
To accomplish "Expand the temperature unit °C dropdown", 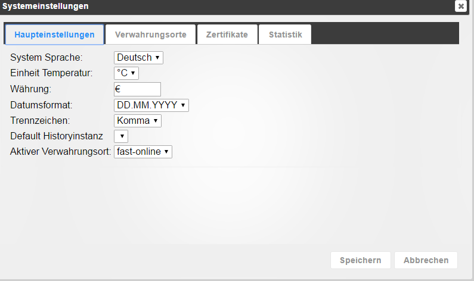I will point(126,73).
